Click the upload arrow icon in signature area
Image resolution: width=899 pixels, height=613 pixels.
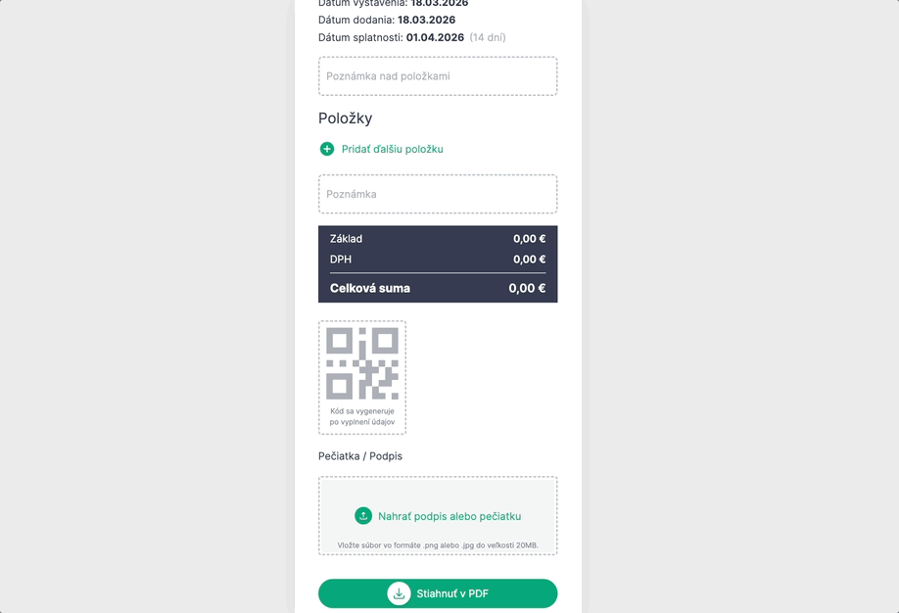[x=363, y=516]
